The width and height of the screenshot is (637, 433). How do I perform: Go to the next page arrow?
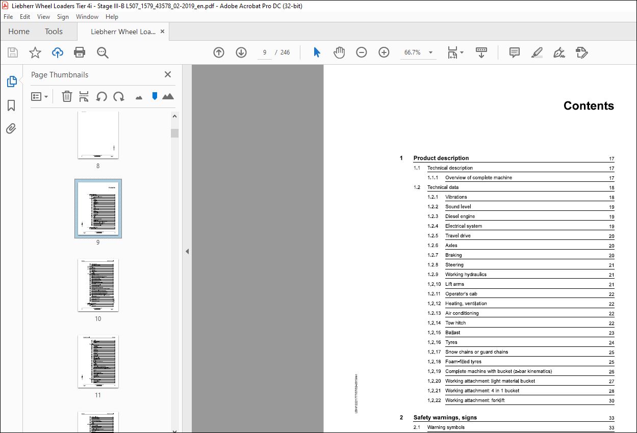(x=241, y=52)
